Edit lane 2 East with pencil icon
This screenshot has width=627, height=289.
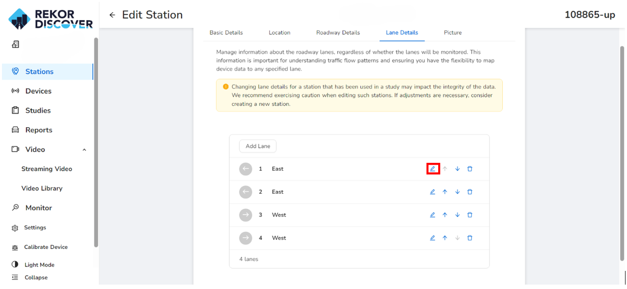pyautogui.click(x=432, y=192)
